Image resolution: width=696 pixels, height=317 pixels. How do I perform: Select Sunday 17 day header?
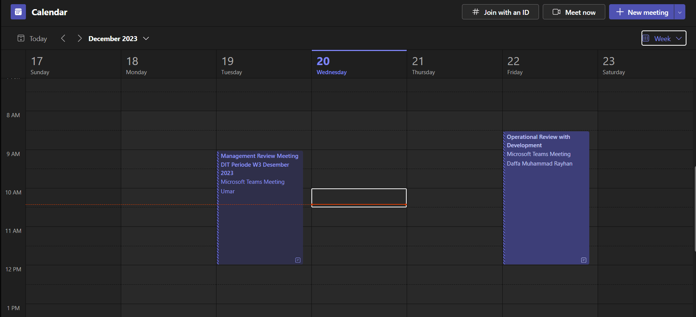coord(73,65)
